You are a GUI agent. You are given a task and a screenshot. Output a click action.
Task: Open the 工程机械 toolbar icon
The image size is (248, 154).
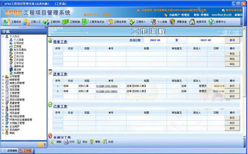pos(65,22)
